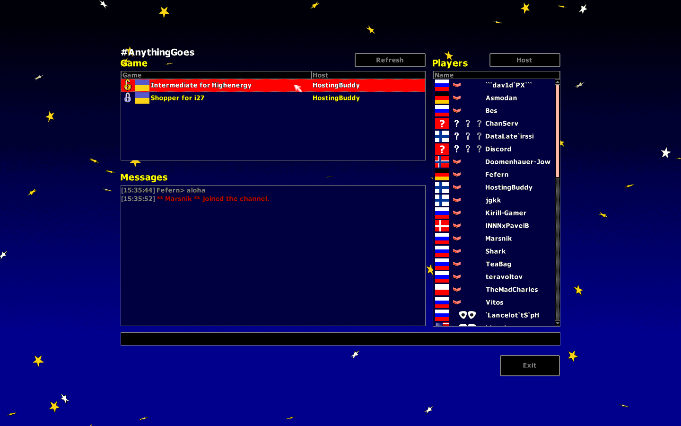Click the Polish flag next to TheMadCharles
Image resolution: width=681 pixels, height=426 pixels.
click(x=442, y=290)
